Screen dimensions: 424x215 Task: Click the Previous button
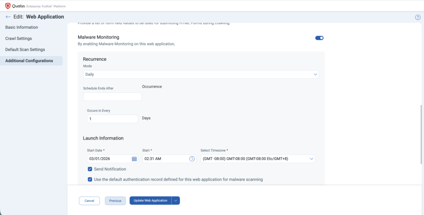[115, 201]
